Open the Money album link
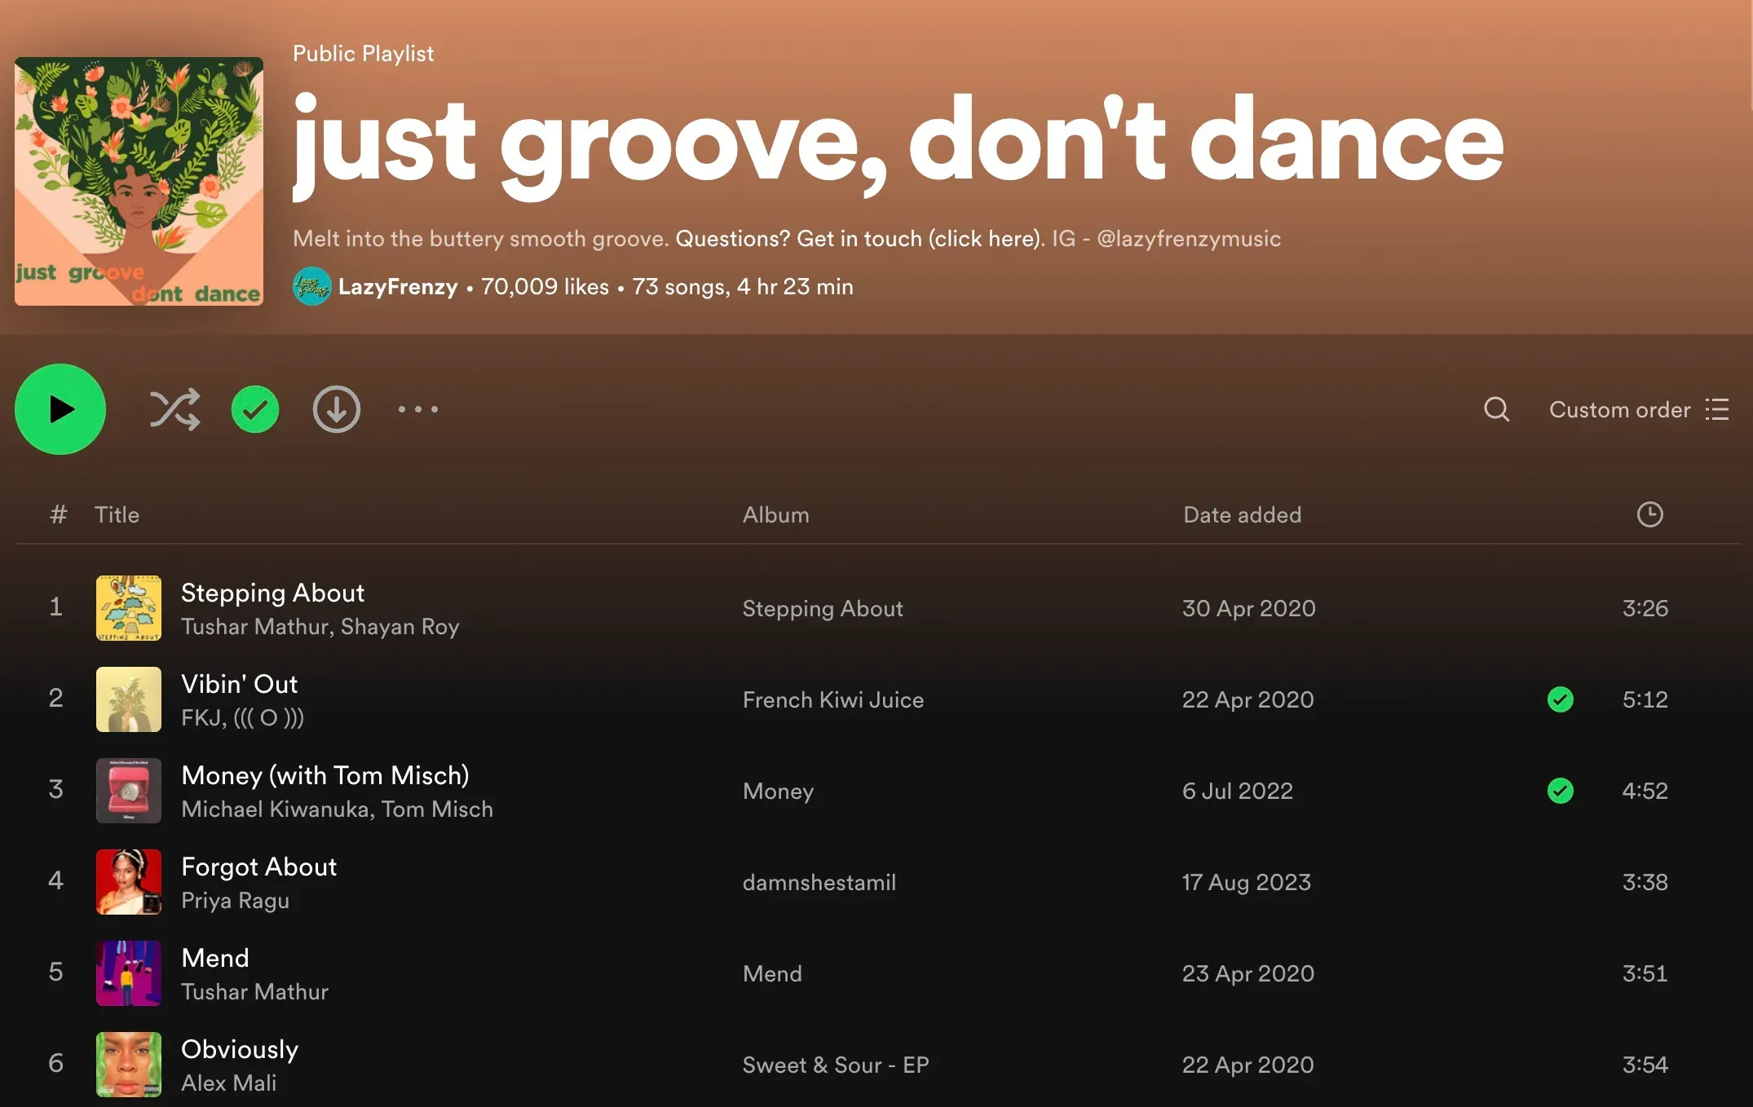The width and height of the screenshot is (1753, 1107). pyautogui.click(x=778, y=791)
